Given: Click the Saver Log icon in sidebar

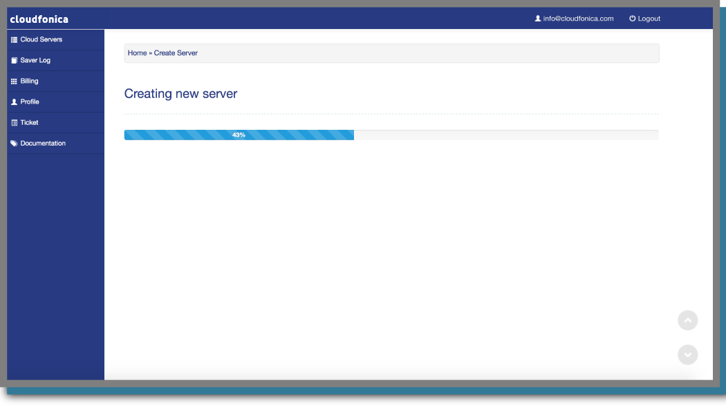Looking at the screenshot, I should click(x=14, y=61).
